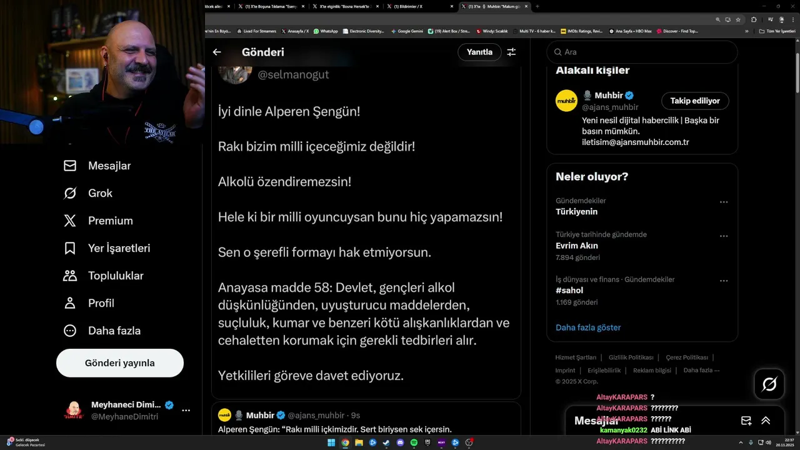This screenshot has width=800, height=450.
Task: Open File Explorer from the taskbar
Action: [x=359, y=442]
